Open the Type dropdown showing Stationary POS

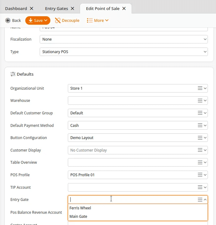(123, 52)
